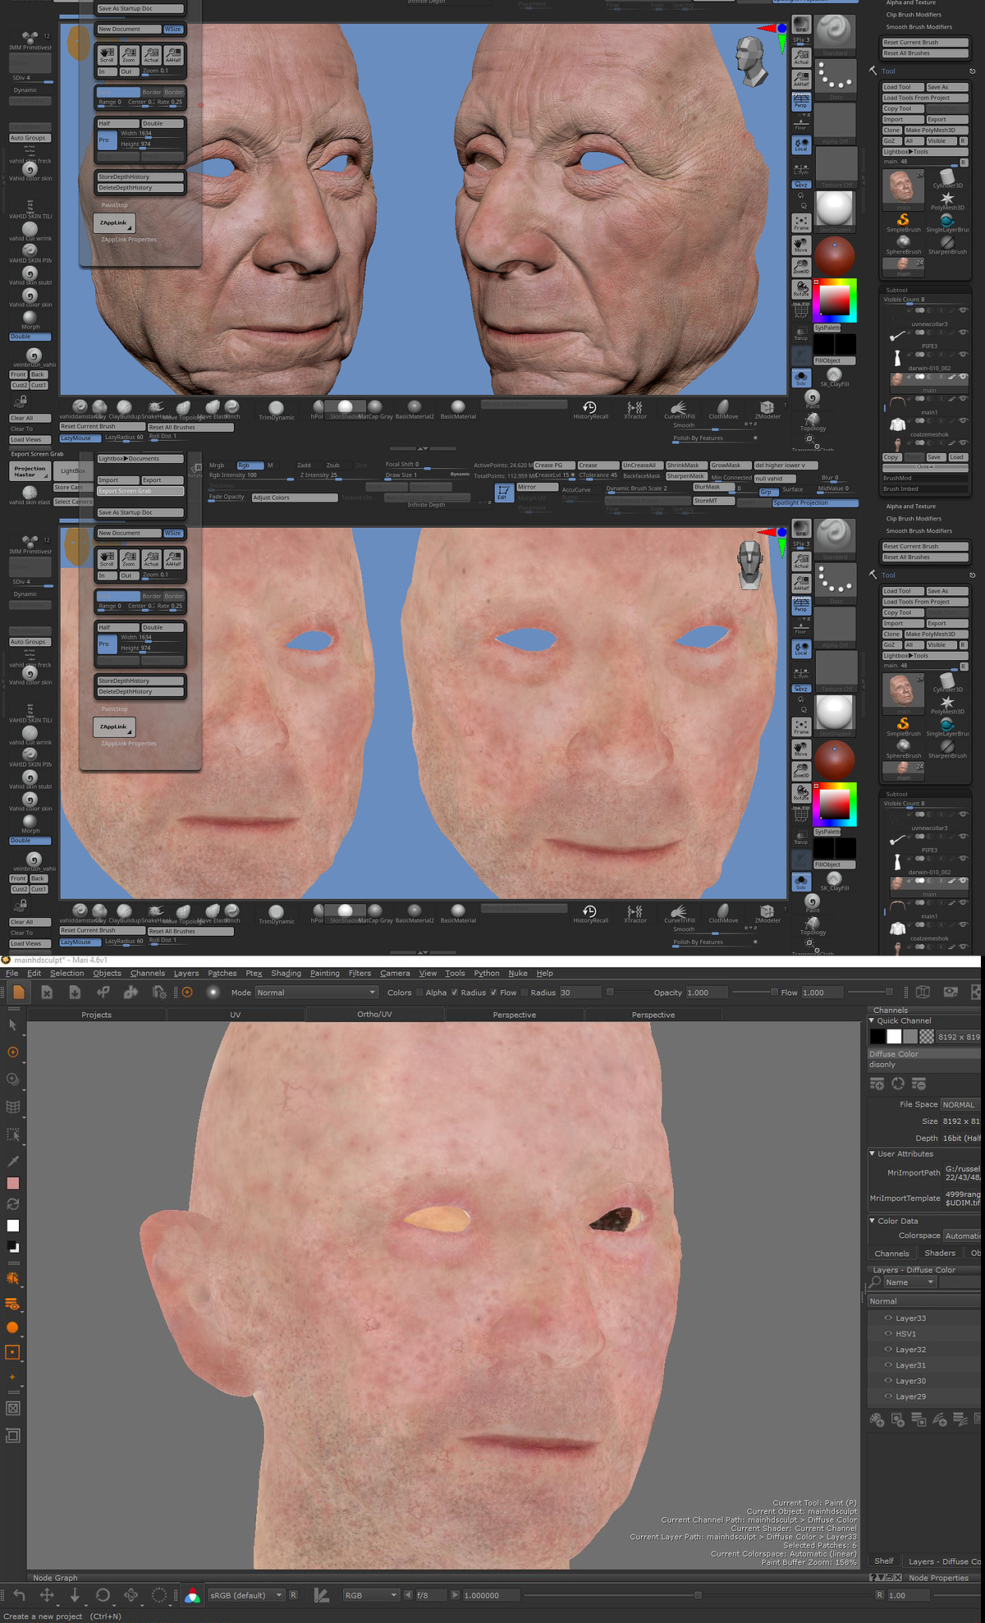The height and width of the screenshot is (1623, 985).
Task: Click the orange square tool in Mari's sidebar
Action: pyautogui.click(x=13, y=1352)
